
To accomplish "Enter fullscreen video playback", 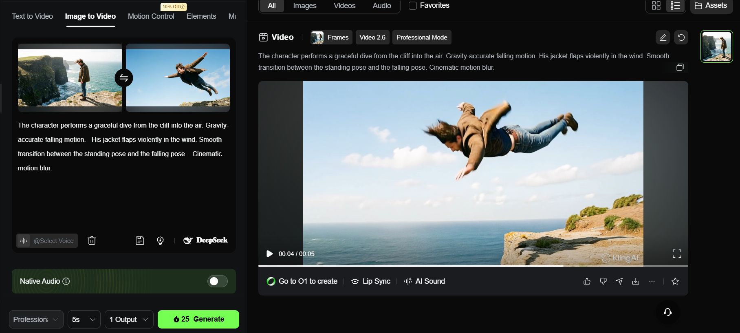I will pos(677,254).
